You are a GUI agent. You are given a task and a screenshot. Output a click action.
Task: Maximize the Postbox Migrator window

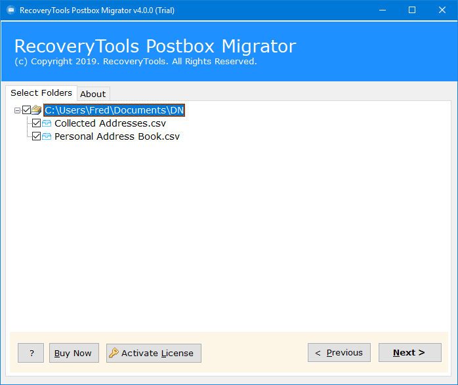[412, 10]
